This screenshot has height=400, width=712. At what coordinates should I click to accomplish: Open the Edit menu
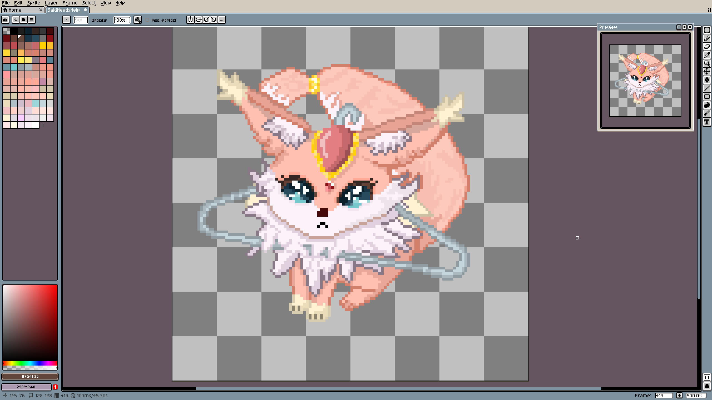[18, 3]
